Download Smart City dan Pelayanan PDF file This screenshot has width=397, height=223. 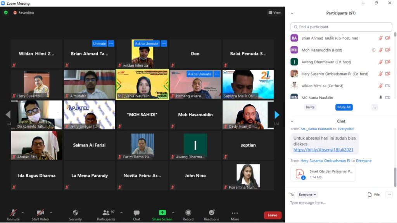click(323, 174)
